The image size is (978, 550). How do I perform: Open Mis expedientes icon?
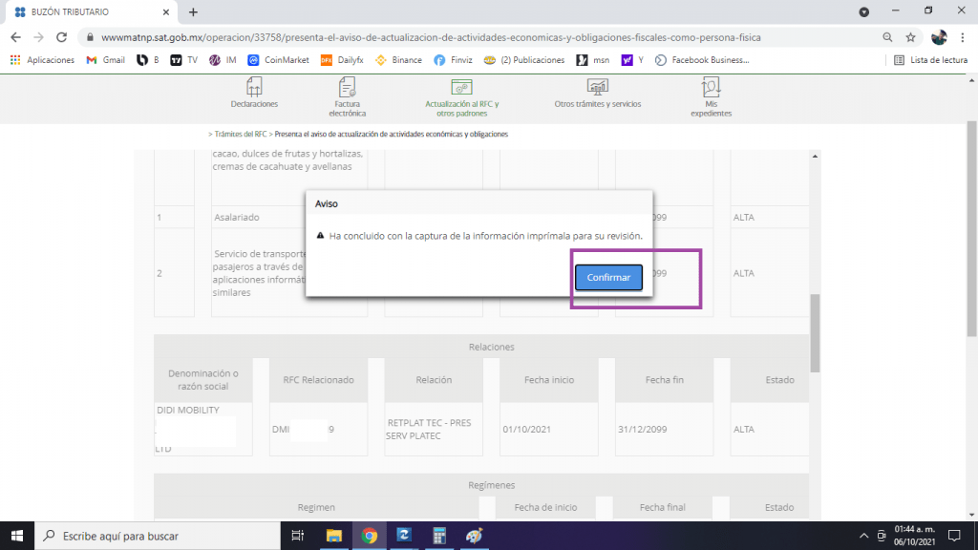pos(711,96)
